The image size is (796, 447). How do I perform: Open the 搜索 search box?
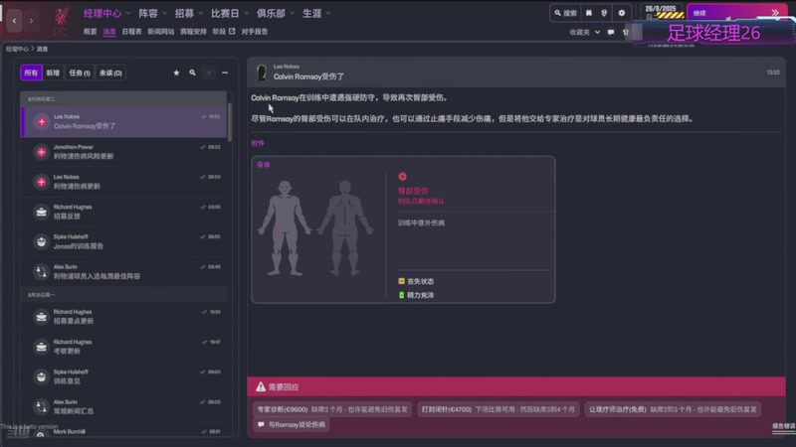[565, 13]
